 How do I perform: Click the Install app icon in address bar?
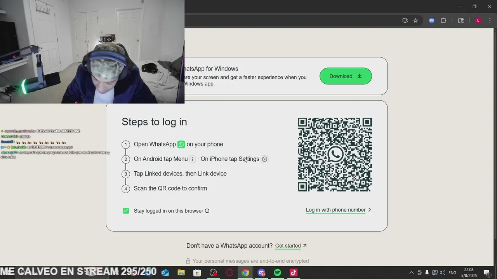point(405,21)
